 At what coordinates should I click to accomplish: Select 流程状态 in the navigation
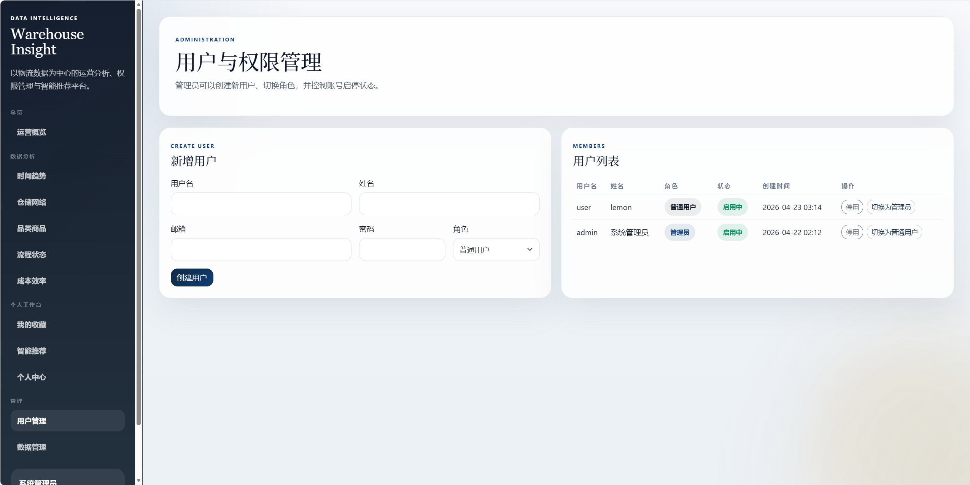[32, 255]
